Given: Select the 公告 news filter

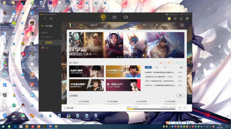Looking at the screenshot, I should [x=165, y=67].
